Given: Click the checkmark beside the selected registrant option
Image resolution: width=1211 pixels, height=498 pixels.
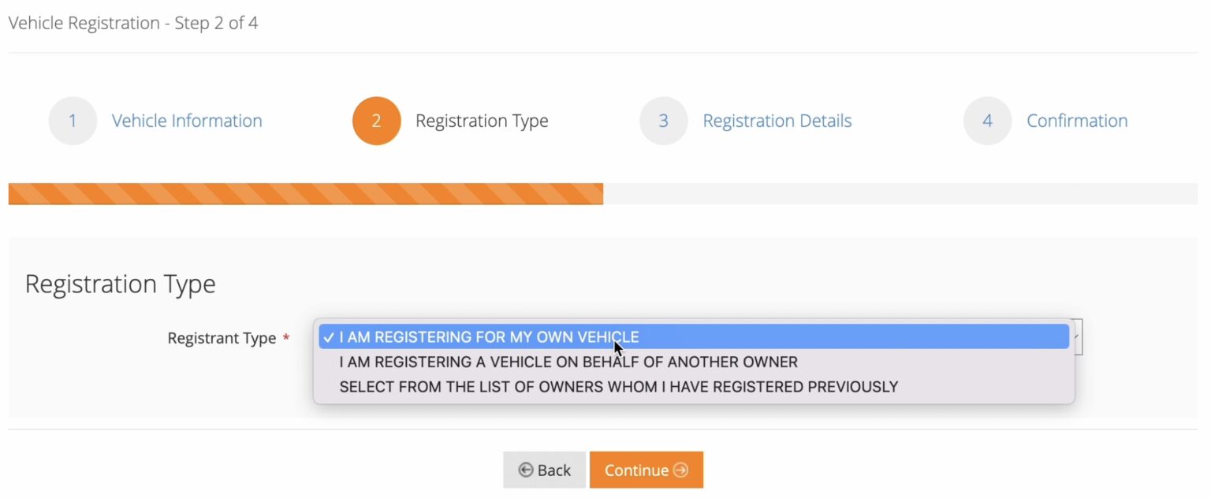Looking at the screenshot, I should coord(329,336).
